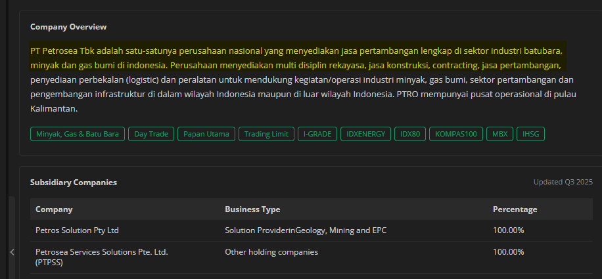Image resolution: width=602 pixels, height=279 pixels.
Task: Select the I-GRADE tag
Action: pos(317,134)
